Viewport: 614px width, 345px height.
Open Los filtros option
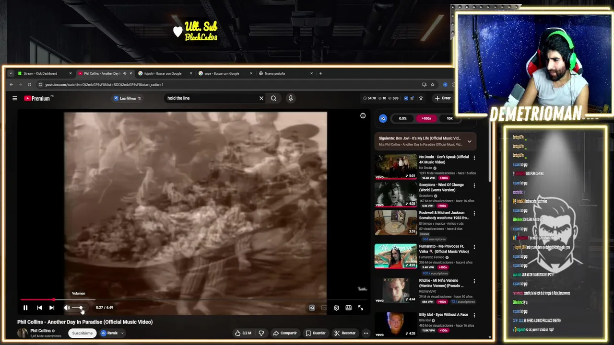pyautogui.click(x=127, y=98)
